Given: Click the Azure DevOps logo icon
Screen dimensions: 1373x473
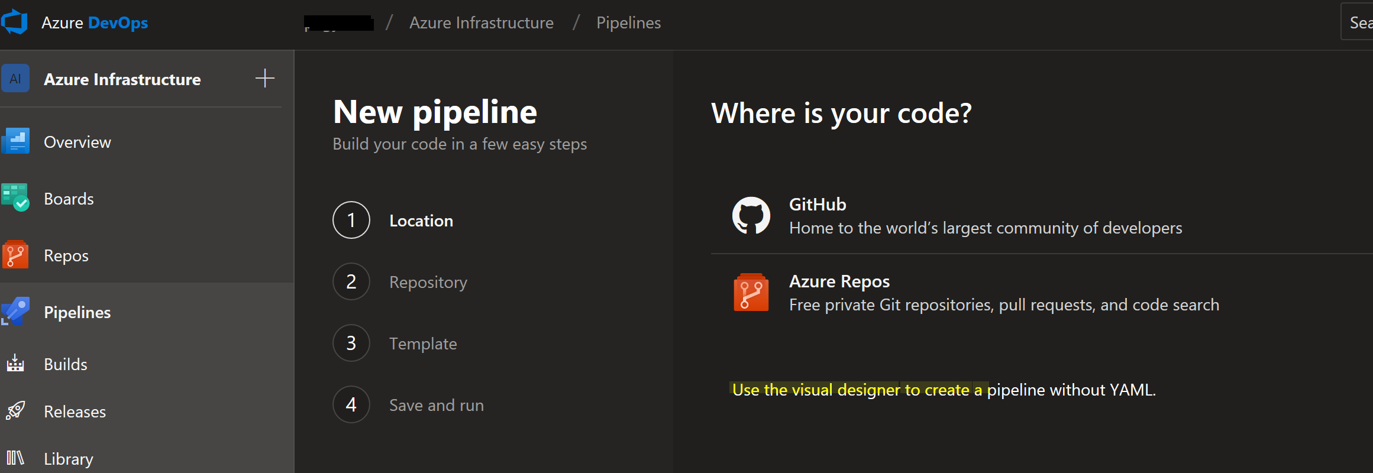Looking at the screenshot, I should tap(15, 22).
